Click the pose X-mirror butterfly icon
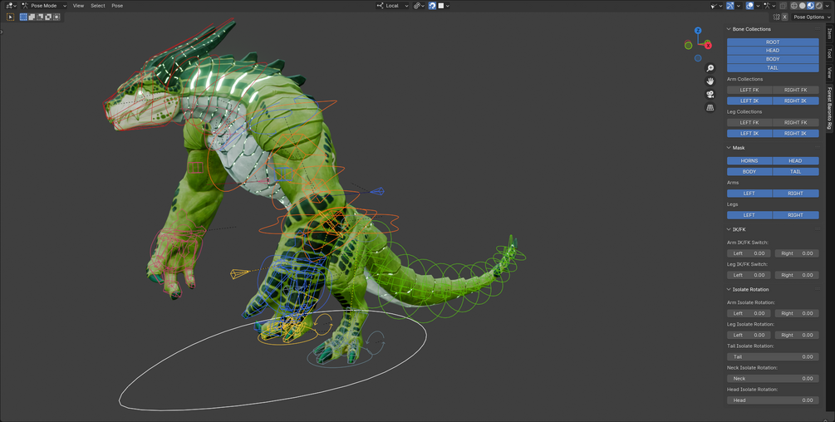This screenshot has height=422, width=835. click(776, 17)
